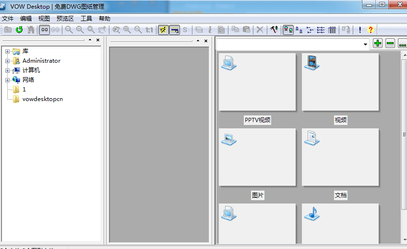This screenshot has width=407, height=249.
Task: Click the zoom out magnifier icon
Action: [69, 30]
